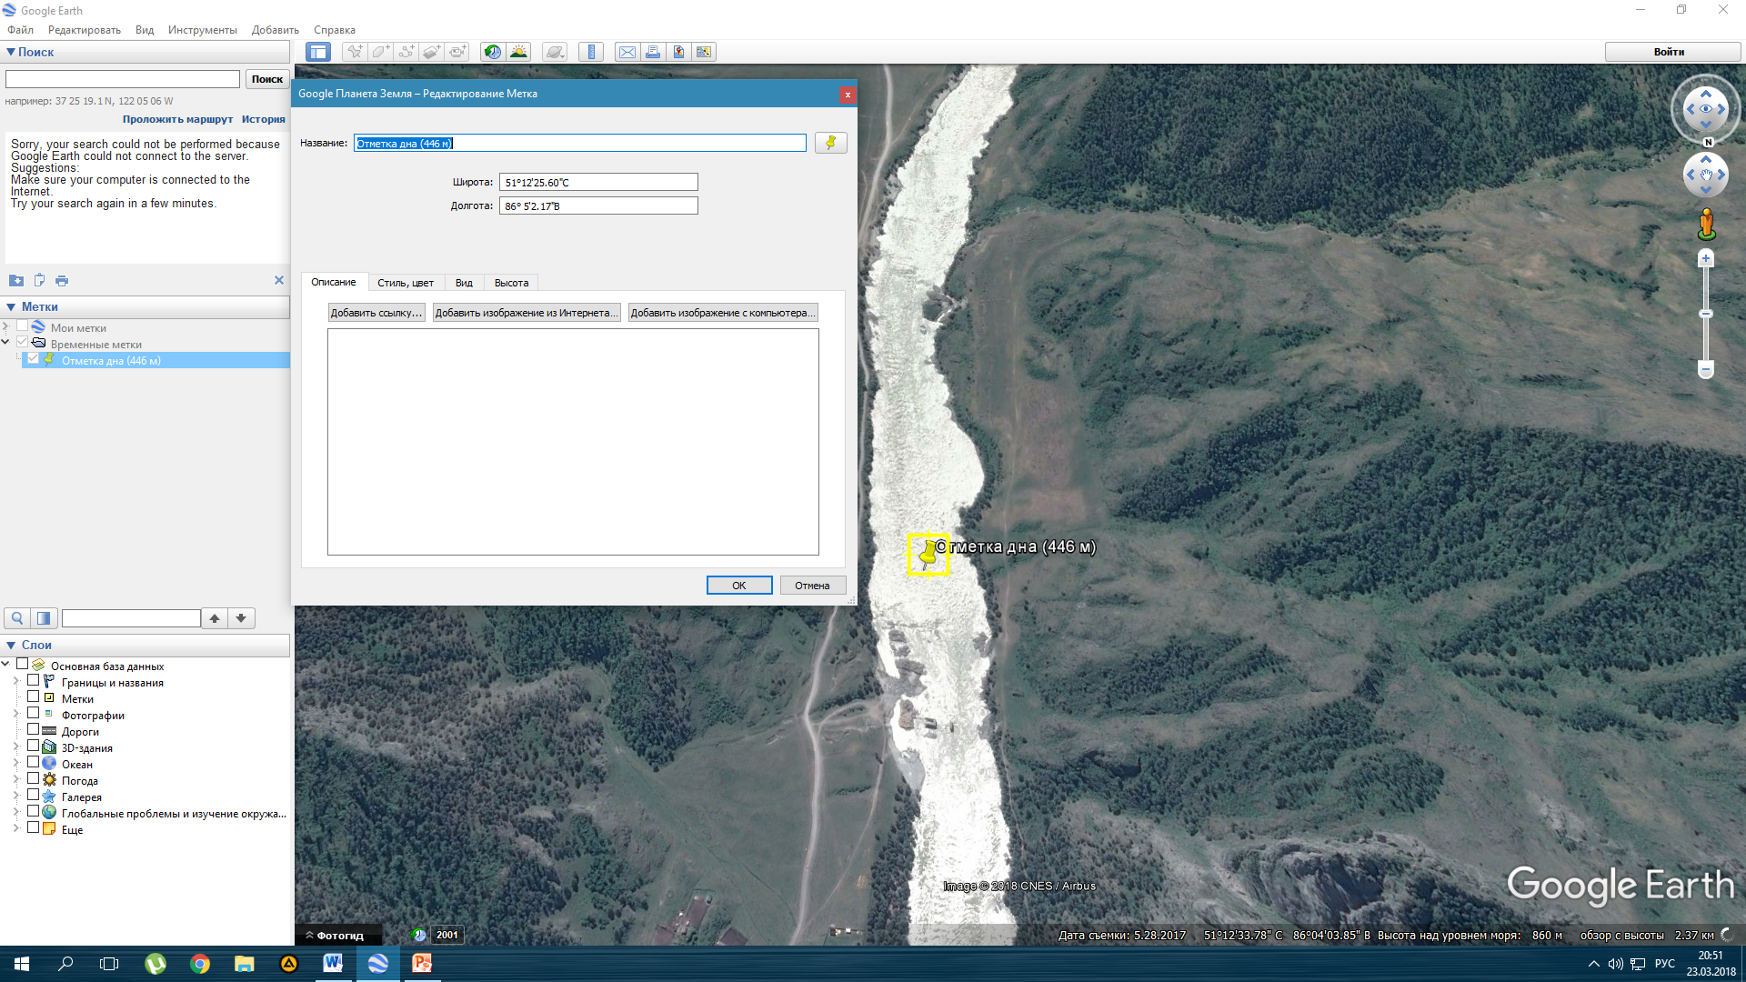Image resolution: width=1746 pixels, height=982 pixels.
Task: Click the Record a Tour toolbar icon
Action: [457, 52]
